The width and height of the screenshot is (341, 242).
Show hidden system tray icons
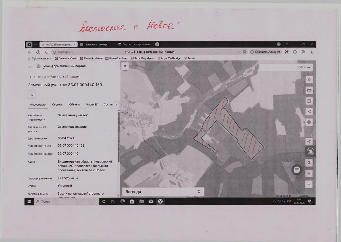click(x=275, y=201)
